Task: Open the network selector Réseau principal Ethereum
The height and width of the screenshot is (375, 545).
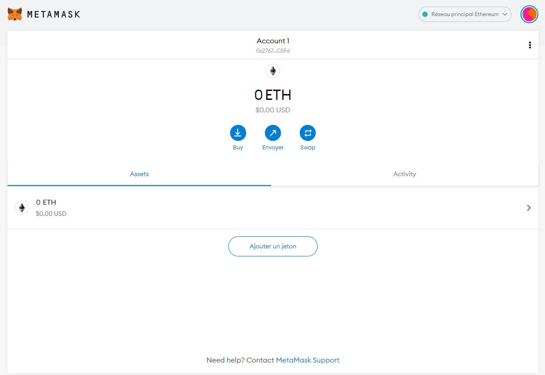Action: [x=465, y=14]
